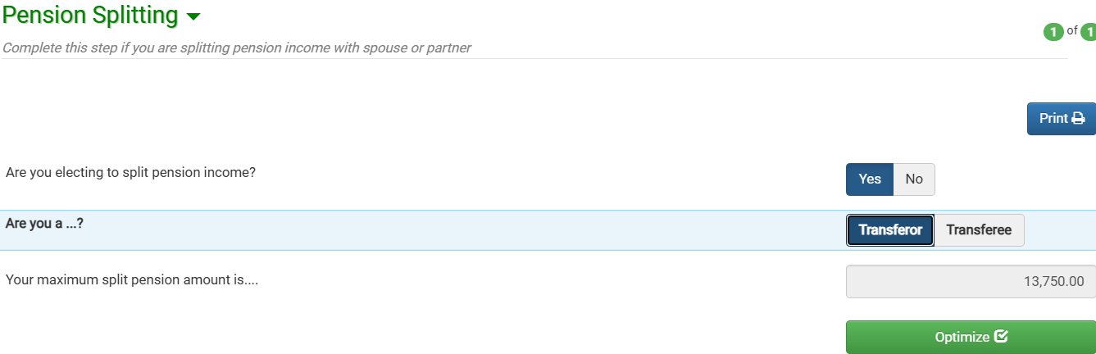Click the Pension Splitting heading text
Image resolution: width=1096 pixels, height=354 pixels.
click(91, 15)
